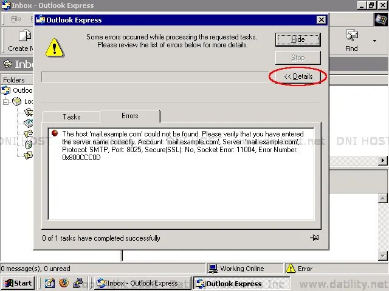The height and width of the screenshot is (291, 389).
Task: Switch to the Tasks tab
Action: coord(72,116)
